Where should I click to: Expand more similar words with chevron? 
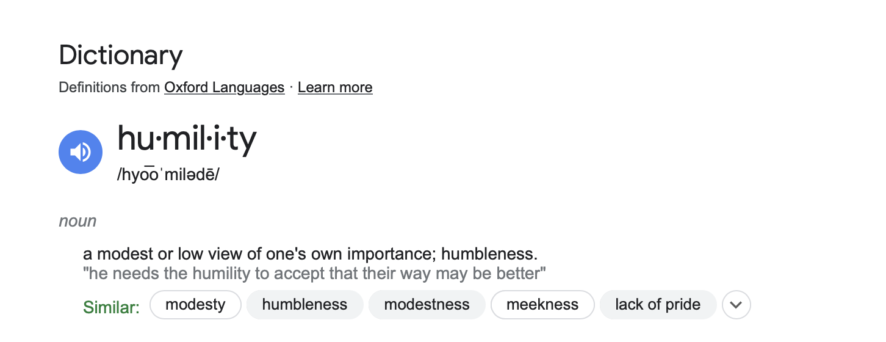[736, 305]
